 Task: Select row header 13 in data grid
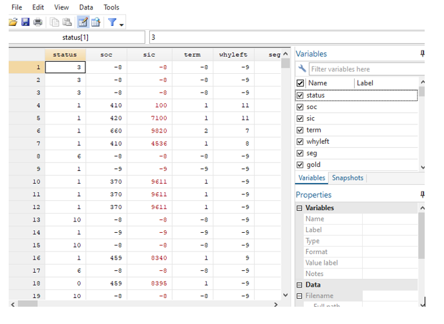coord(27,220)
